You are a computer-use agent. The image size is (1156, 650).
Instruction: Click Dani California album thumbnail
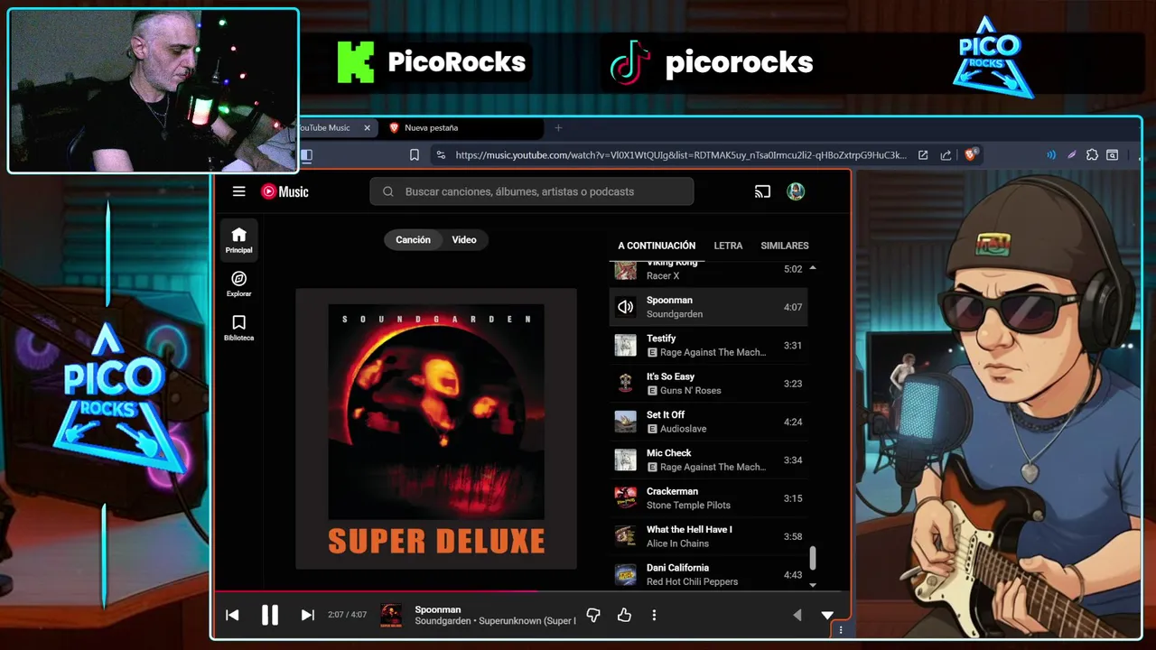625,574
